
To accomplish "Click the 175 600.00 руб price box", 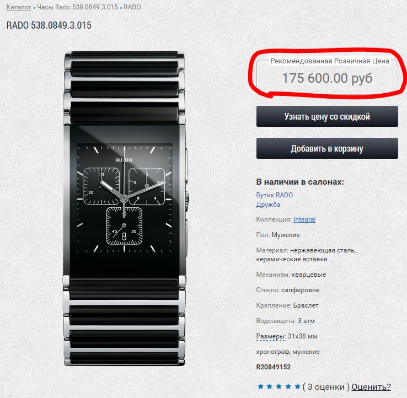I will [327, 75].
